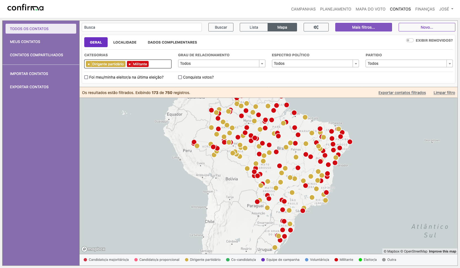
Task: Switch to the LOCALIDADE tab
Action: [125, 42]
